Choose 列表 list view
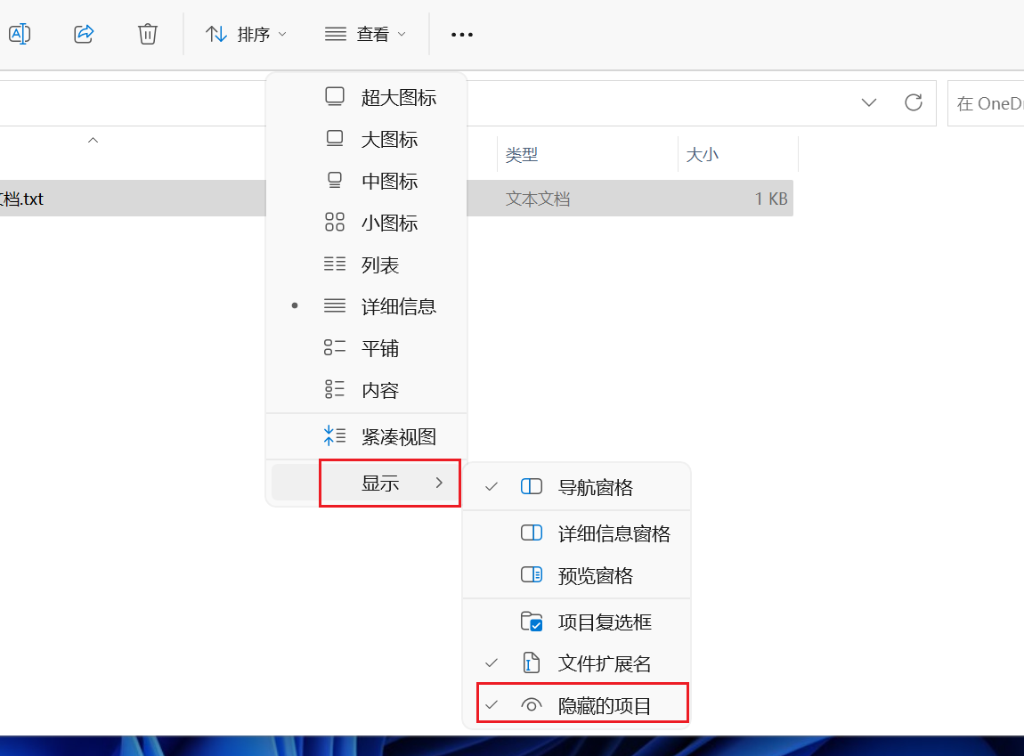The image size is (1024, 756). [379, 265]
